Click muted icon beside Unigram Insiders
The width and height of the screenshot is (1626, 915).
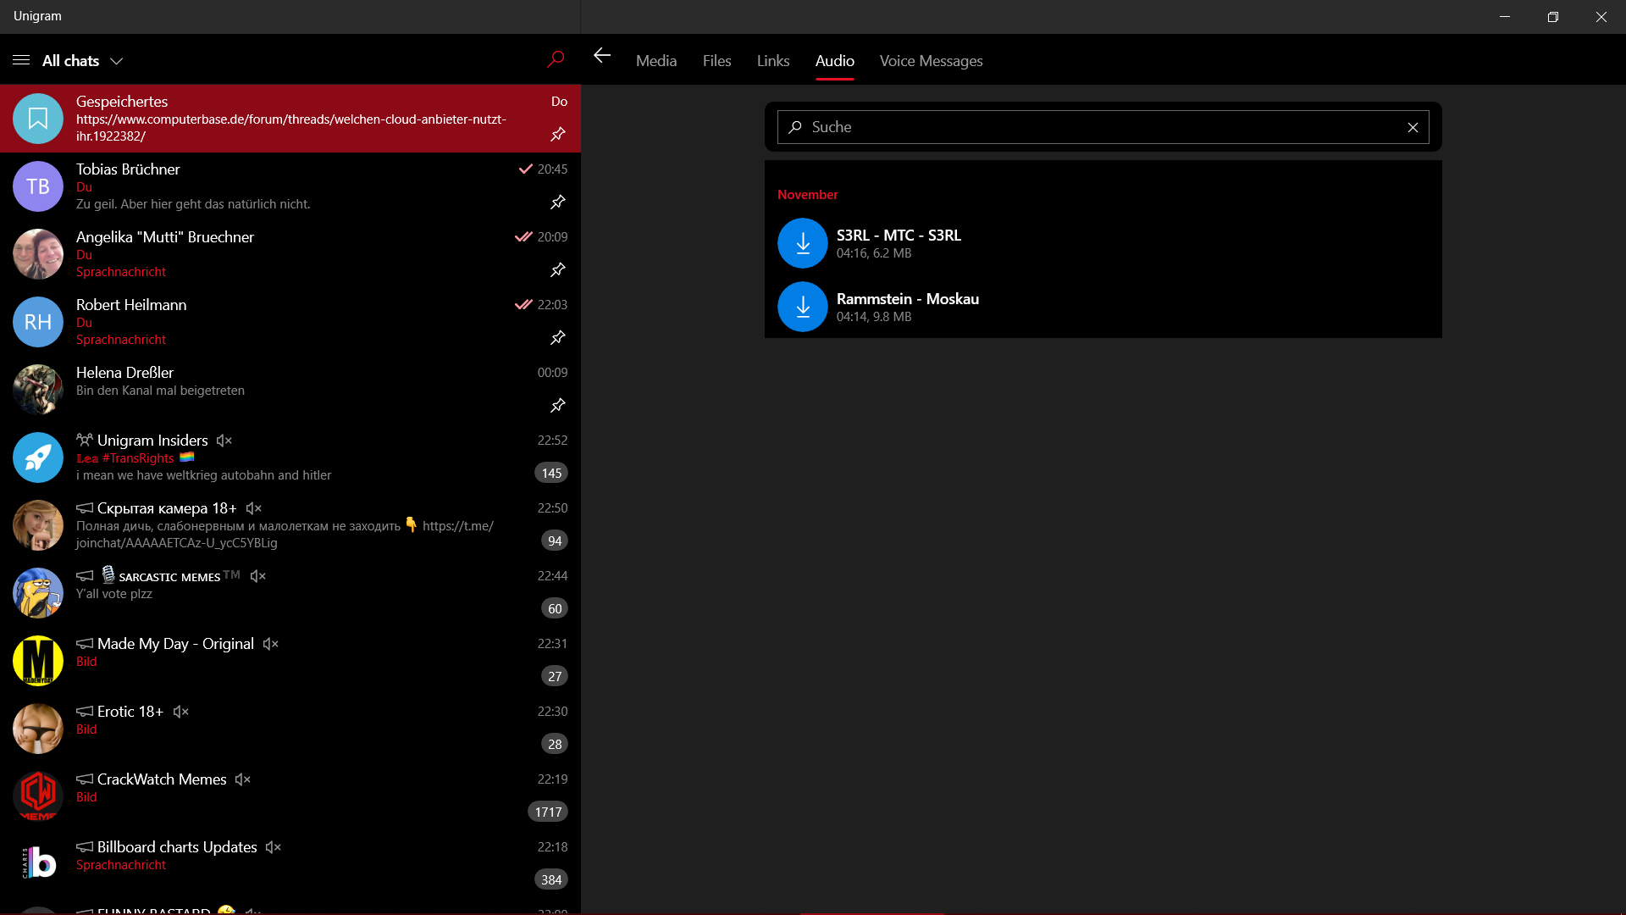pyautogui.click(x=224, y=441)
